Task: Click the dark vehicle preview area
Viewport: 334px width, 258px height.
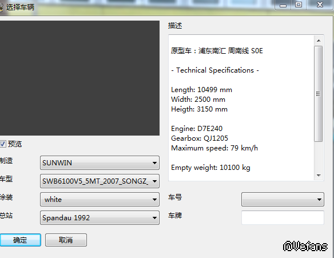Action: click(79, 78)
